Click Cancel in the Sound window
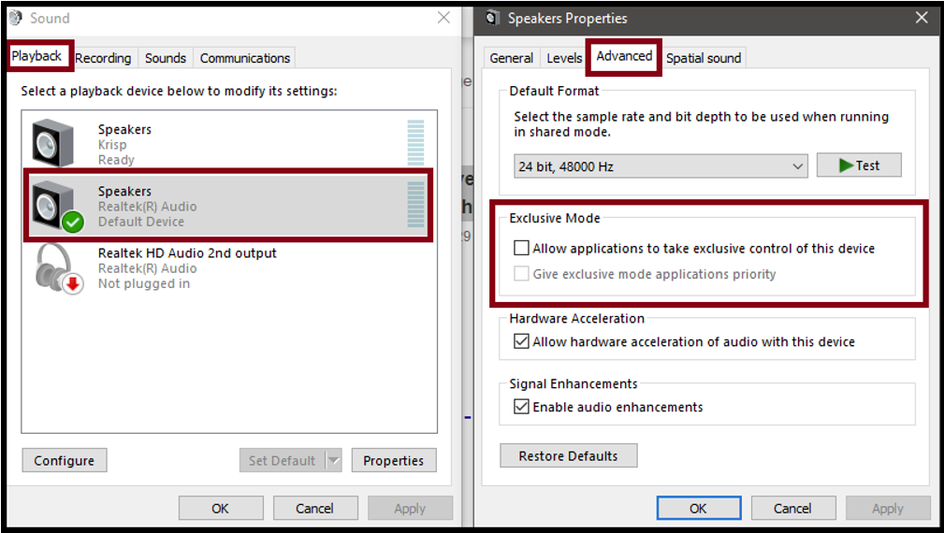Image resolution: width=944 pixels, height=533 pixels. pos(315,508)
